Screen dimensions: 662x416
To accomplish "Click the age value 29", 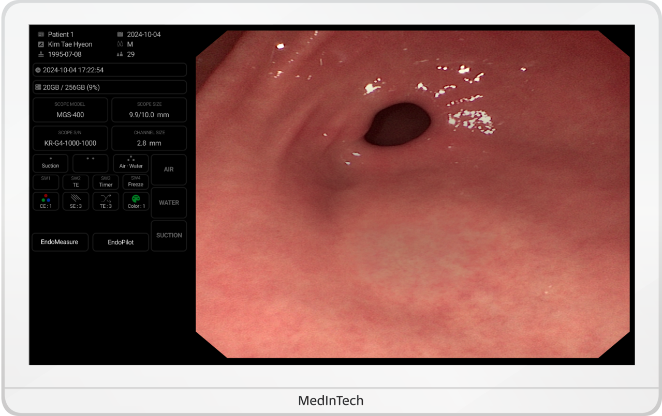I will coord(131,54).
